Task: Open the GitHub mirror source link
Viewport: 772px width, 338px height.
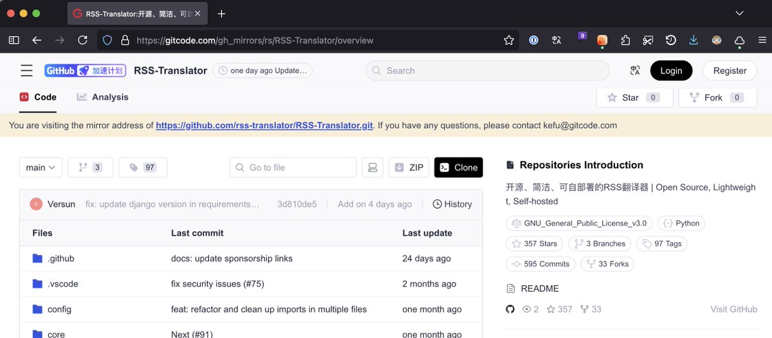Action: (x=264, y=126)
